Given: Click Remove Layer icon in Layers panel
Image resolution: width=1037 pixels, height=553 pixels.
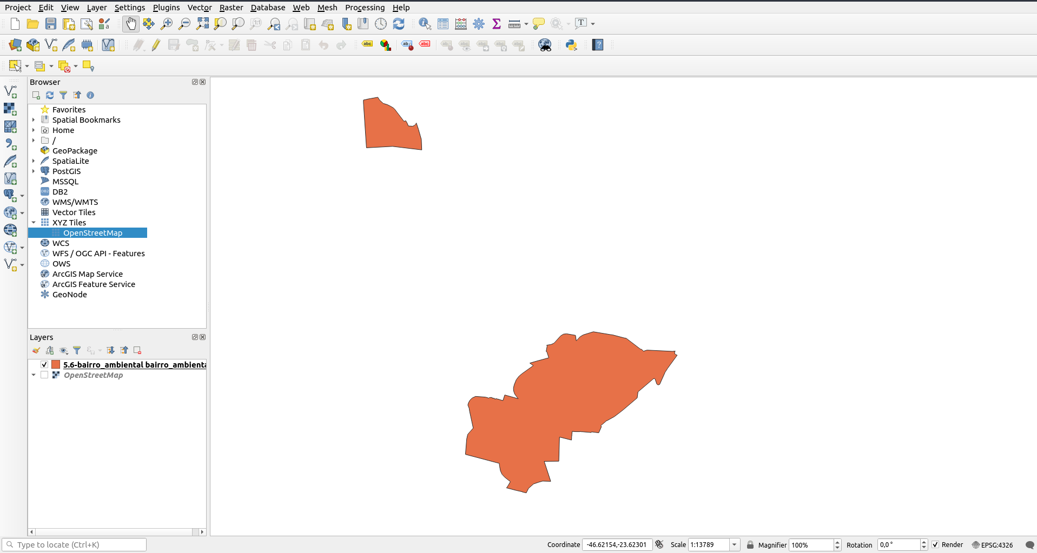Looking at the screenshot, I should (x=137, y=350).
